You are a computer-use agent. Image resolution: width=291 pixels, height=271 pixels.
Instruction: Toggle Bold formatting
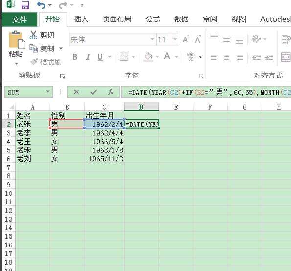(x=75, y=57)
